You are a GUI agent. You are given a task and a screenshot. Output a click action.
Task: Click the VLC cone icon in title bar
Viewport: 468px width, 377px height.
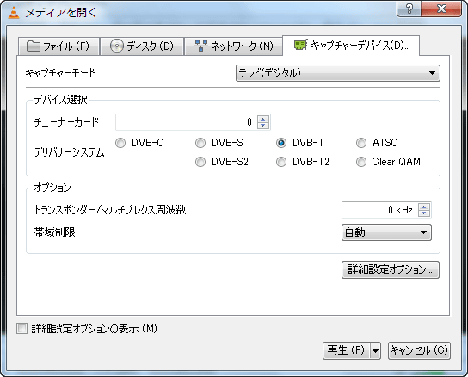13,13
